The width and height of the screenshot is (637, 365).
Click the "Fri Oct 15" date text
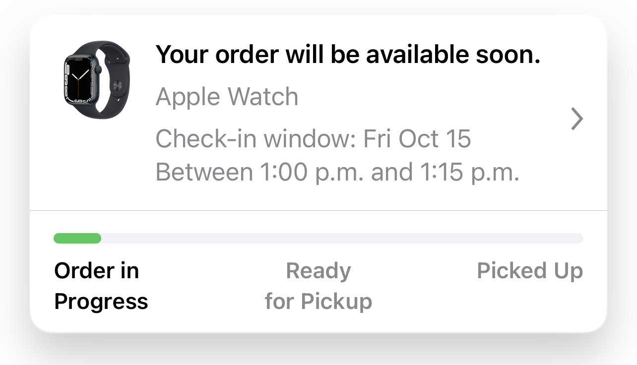click(x=417, y=139)
